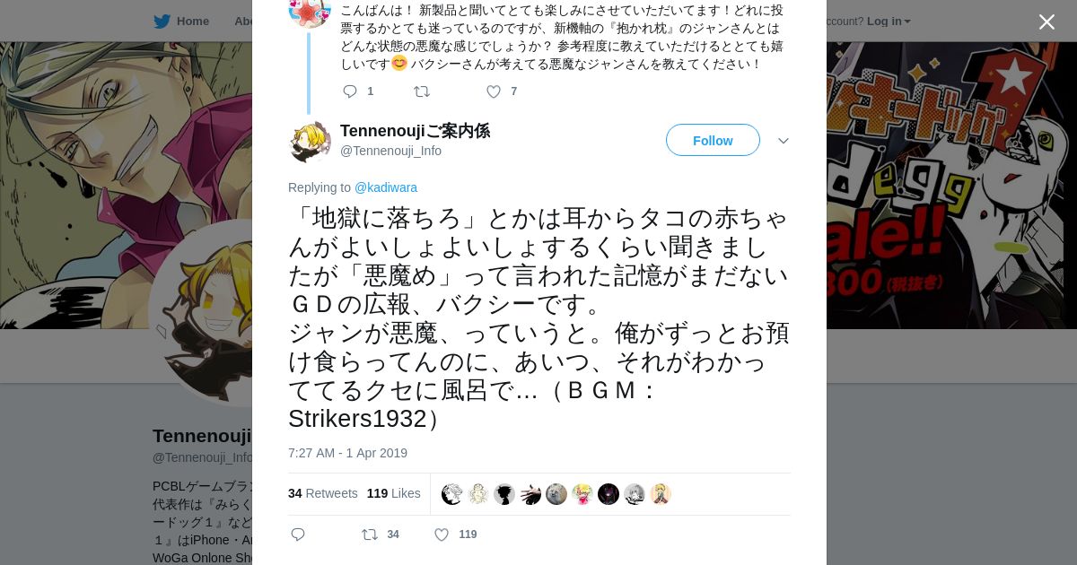The width and height of the screenshot is (1077, 565).
Task: Follow the Tennenouji_Info account
Action: click(x=713, y=141)
